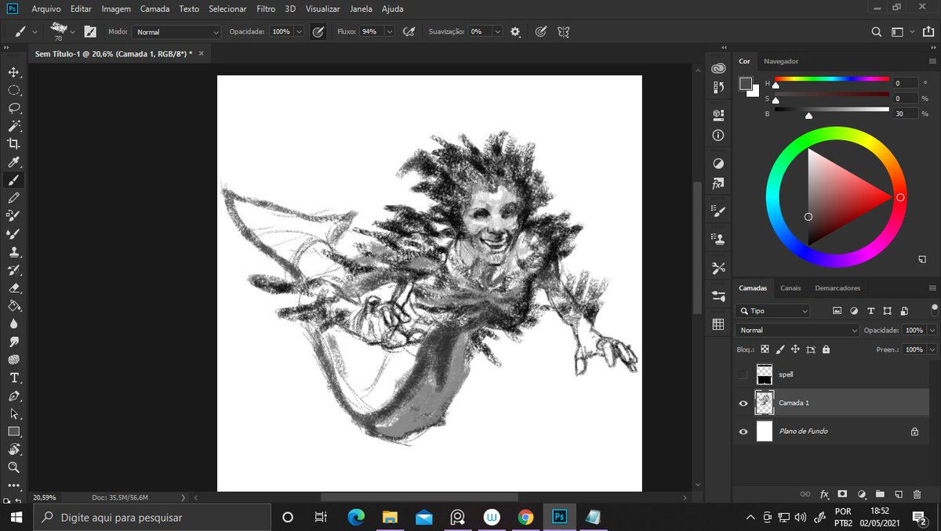
Task: Open brush settings gear in options bar
Action: (x=515, y=32)
